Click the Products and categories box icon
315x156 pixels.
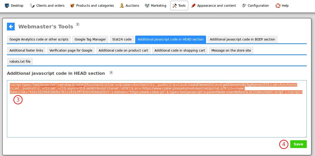tap(72, 5)
